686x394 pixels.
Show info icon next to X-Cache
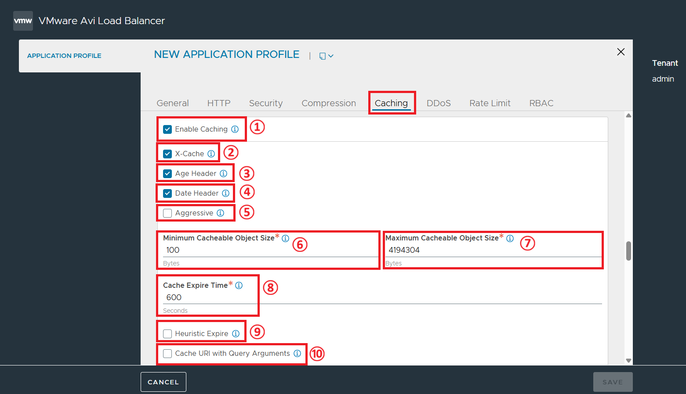coord(211,154)
